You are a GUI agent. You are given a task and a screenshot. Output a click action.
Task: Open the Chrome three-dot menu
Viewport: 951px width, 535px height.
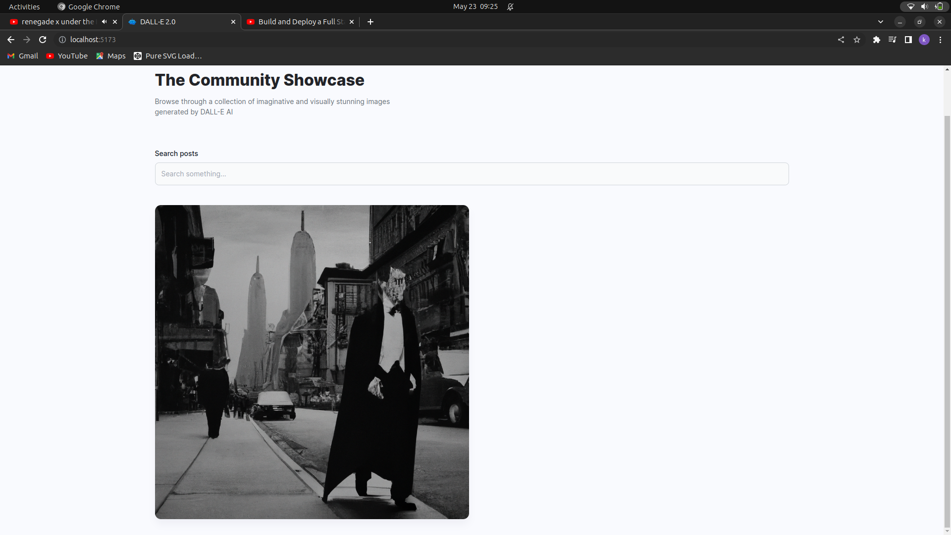[x=940, y=40]
